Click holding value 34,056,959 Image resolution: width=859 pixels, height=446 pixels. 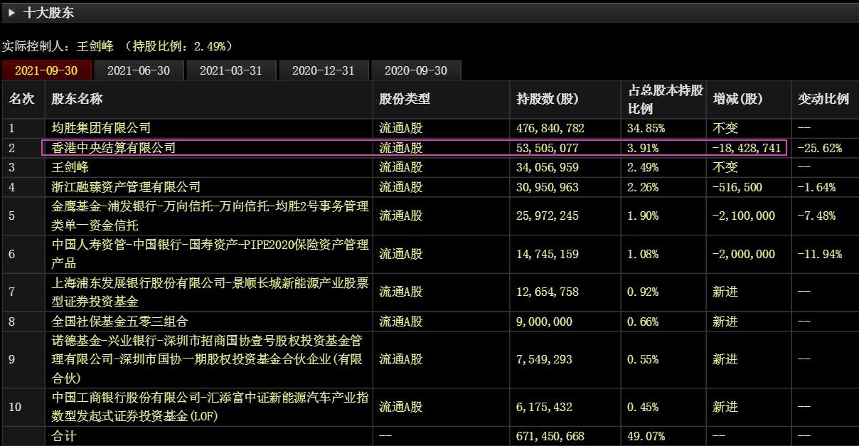(x=548, y=167)
